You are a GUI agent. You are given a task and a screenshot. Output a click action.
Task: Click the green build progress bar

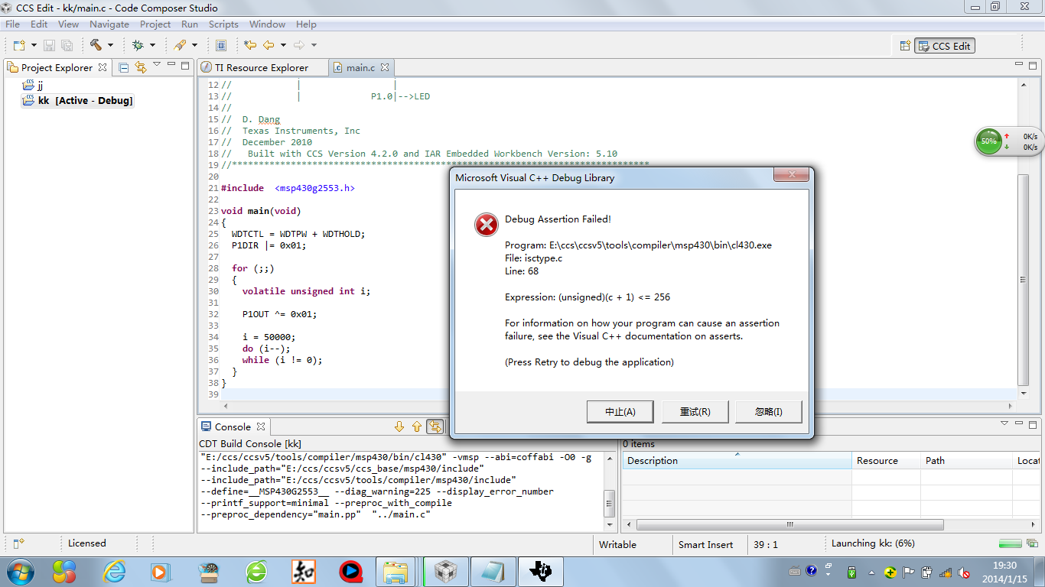coord(1010,544)
